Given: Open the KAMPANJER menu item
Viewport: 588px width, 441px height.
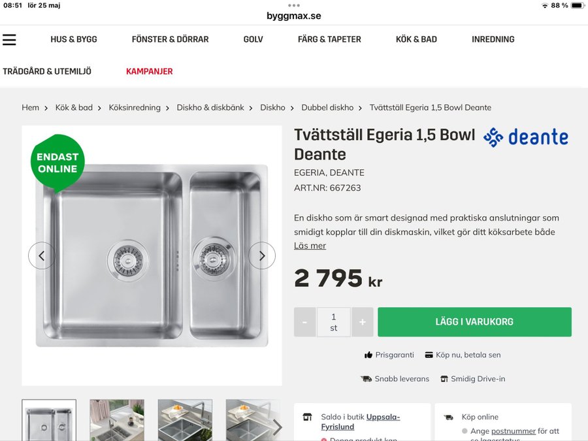Looking at the screenshot, I should tap(149, 71).
